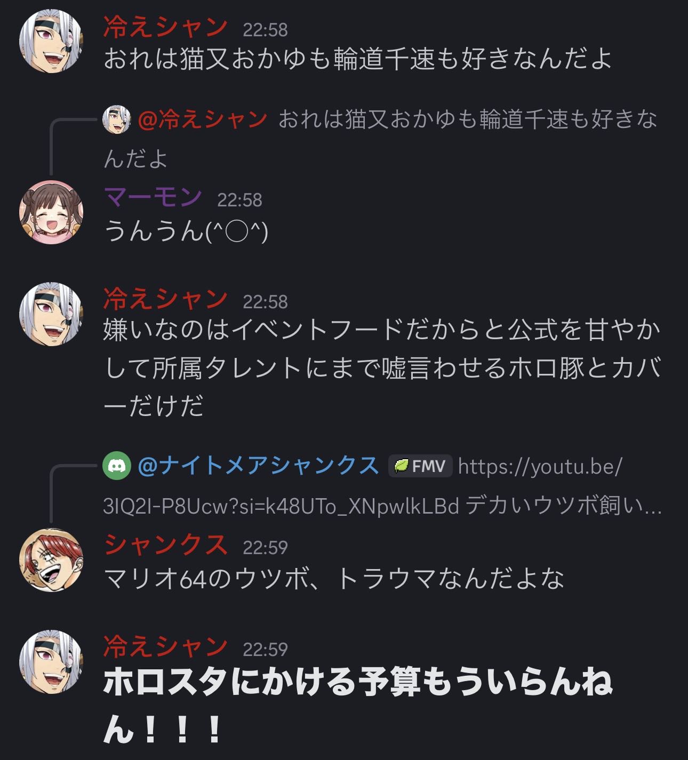Click 冷えシャン's avatar at the 嫌いなのは message

click(51, 314)
